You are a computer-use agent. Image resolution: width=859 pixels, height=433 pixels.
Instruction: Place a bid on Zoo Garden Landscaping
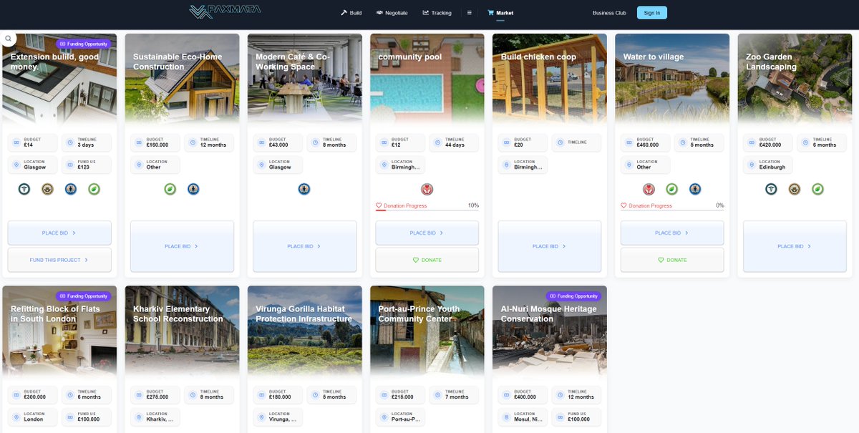[795, 246]
